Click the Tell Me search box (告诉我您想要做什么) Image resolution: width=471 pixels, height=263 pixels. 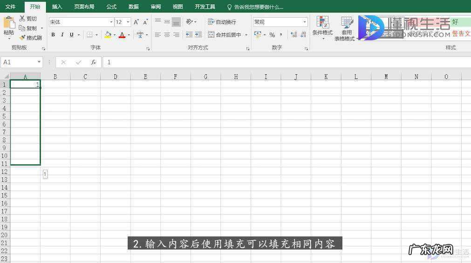[255, 7]
